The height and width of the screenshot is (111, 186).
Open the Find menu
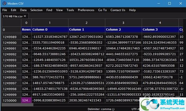49,10
